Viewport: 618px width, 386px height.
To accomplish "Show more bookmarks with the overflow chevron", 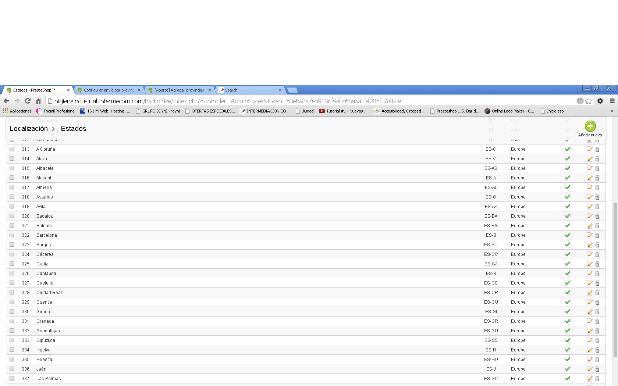I will [x=612, y=111].
